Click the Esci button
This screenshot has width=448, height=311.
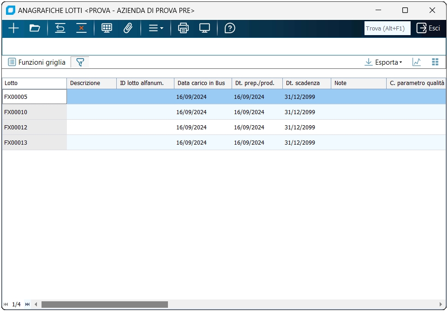pyautogui.click(x=429, y=28)
